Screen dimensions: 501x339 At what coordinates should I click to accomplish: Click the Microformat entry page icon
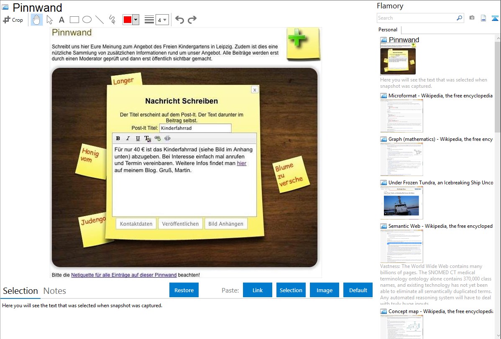(x=383, y=96)
